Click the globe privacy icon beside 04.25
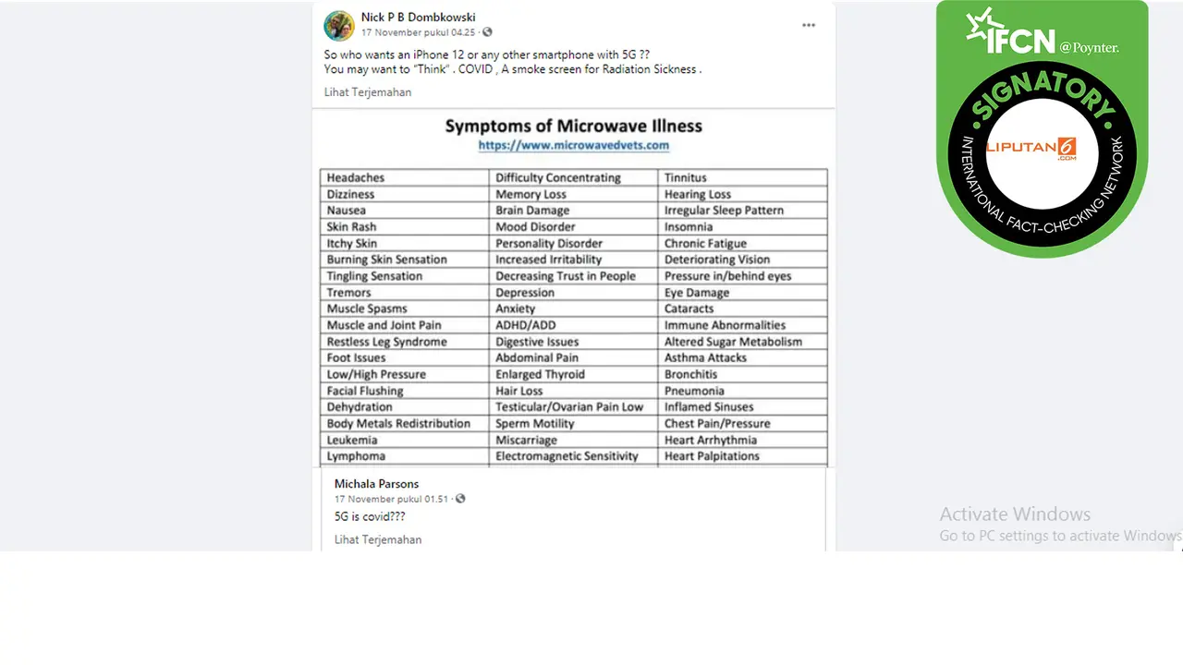The height and width of the screenshot is (665, 1183). tap(487, 32)
